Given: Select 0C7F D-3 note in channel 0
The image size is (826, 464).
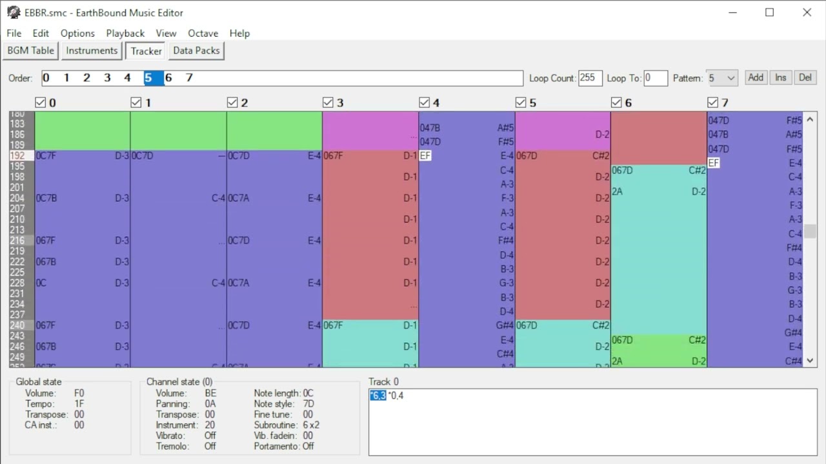Looking at the screenshot, I should [82, 156].
